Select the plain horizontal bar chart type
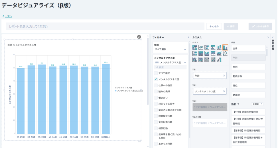This screenshot has width=278, height=148. point(213,48)
